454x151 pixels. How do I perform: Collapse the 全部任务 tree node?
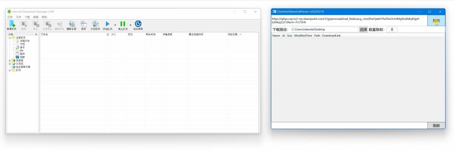coord(10,38)
